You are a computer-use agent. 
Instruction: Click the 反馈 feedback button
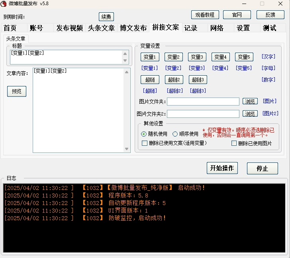point(270,15)
